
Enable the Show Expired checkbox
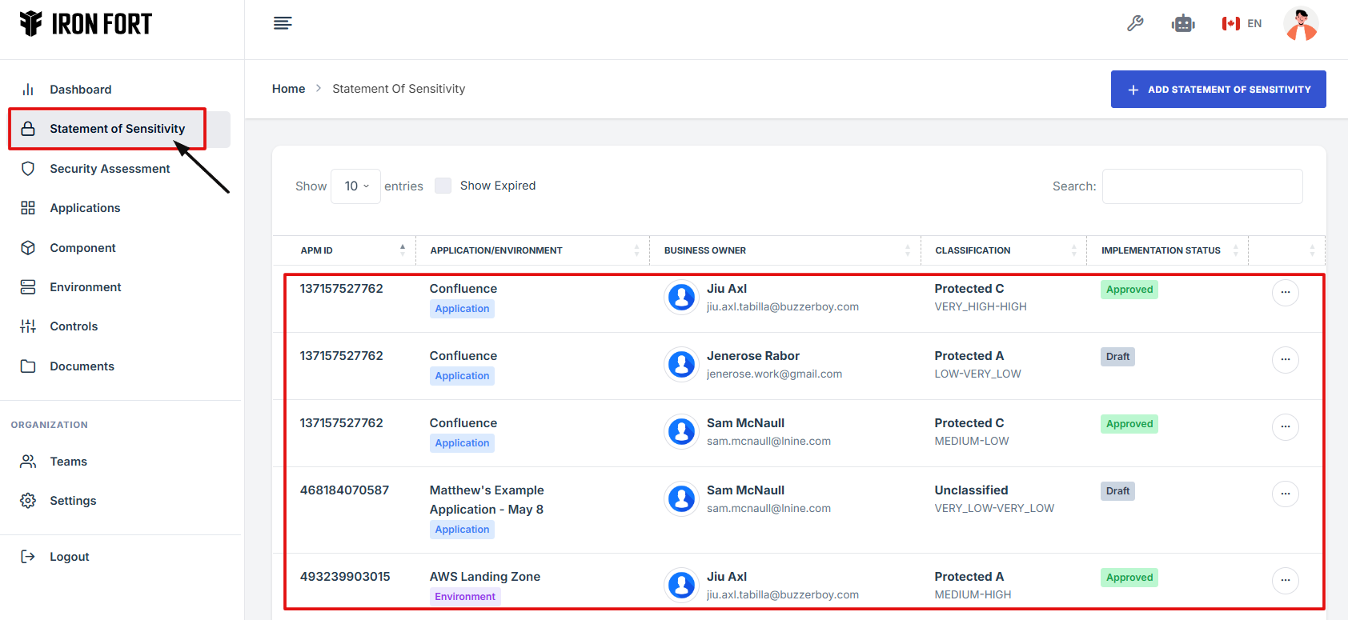pyautogui.click(x=443, y=186)
